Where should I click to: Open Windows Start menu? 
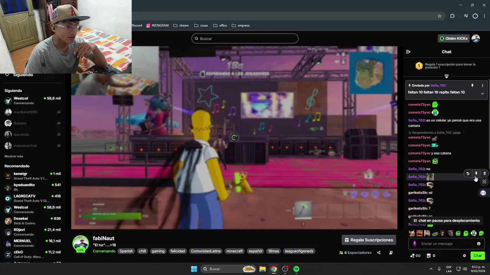(x=194, y=269)
